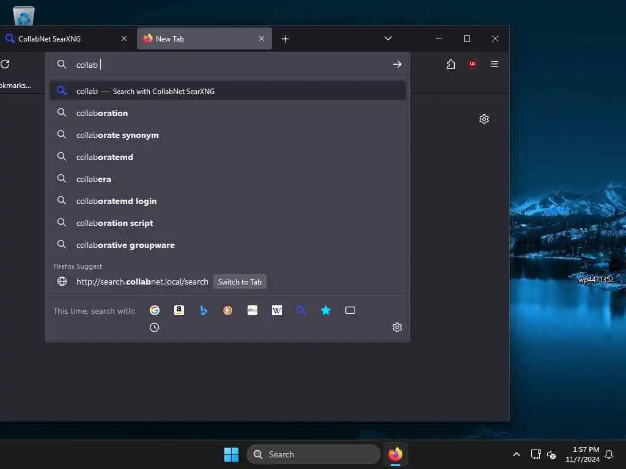This screenshot has height=469, width=626.
Task: Select the wp4471352 desktop file
Action: [x=595, y=280]
